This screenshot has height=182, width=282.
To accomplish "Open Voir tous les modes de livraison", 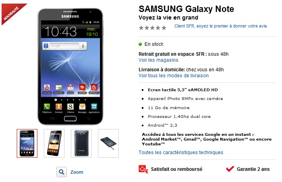I will pyautogui.click(x=174, y=76).
